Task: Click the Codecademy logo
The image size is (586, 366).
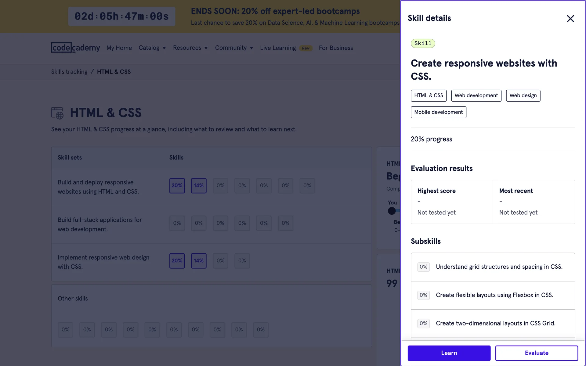Action: pyautogui.click(x=75, y=48)
